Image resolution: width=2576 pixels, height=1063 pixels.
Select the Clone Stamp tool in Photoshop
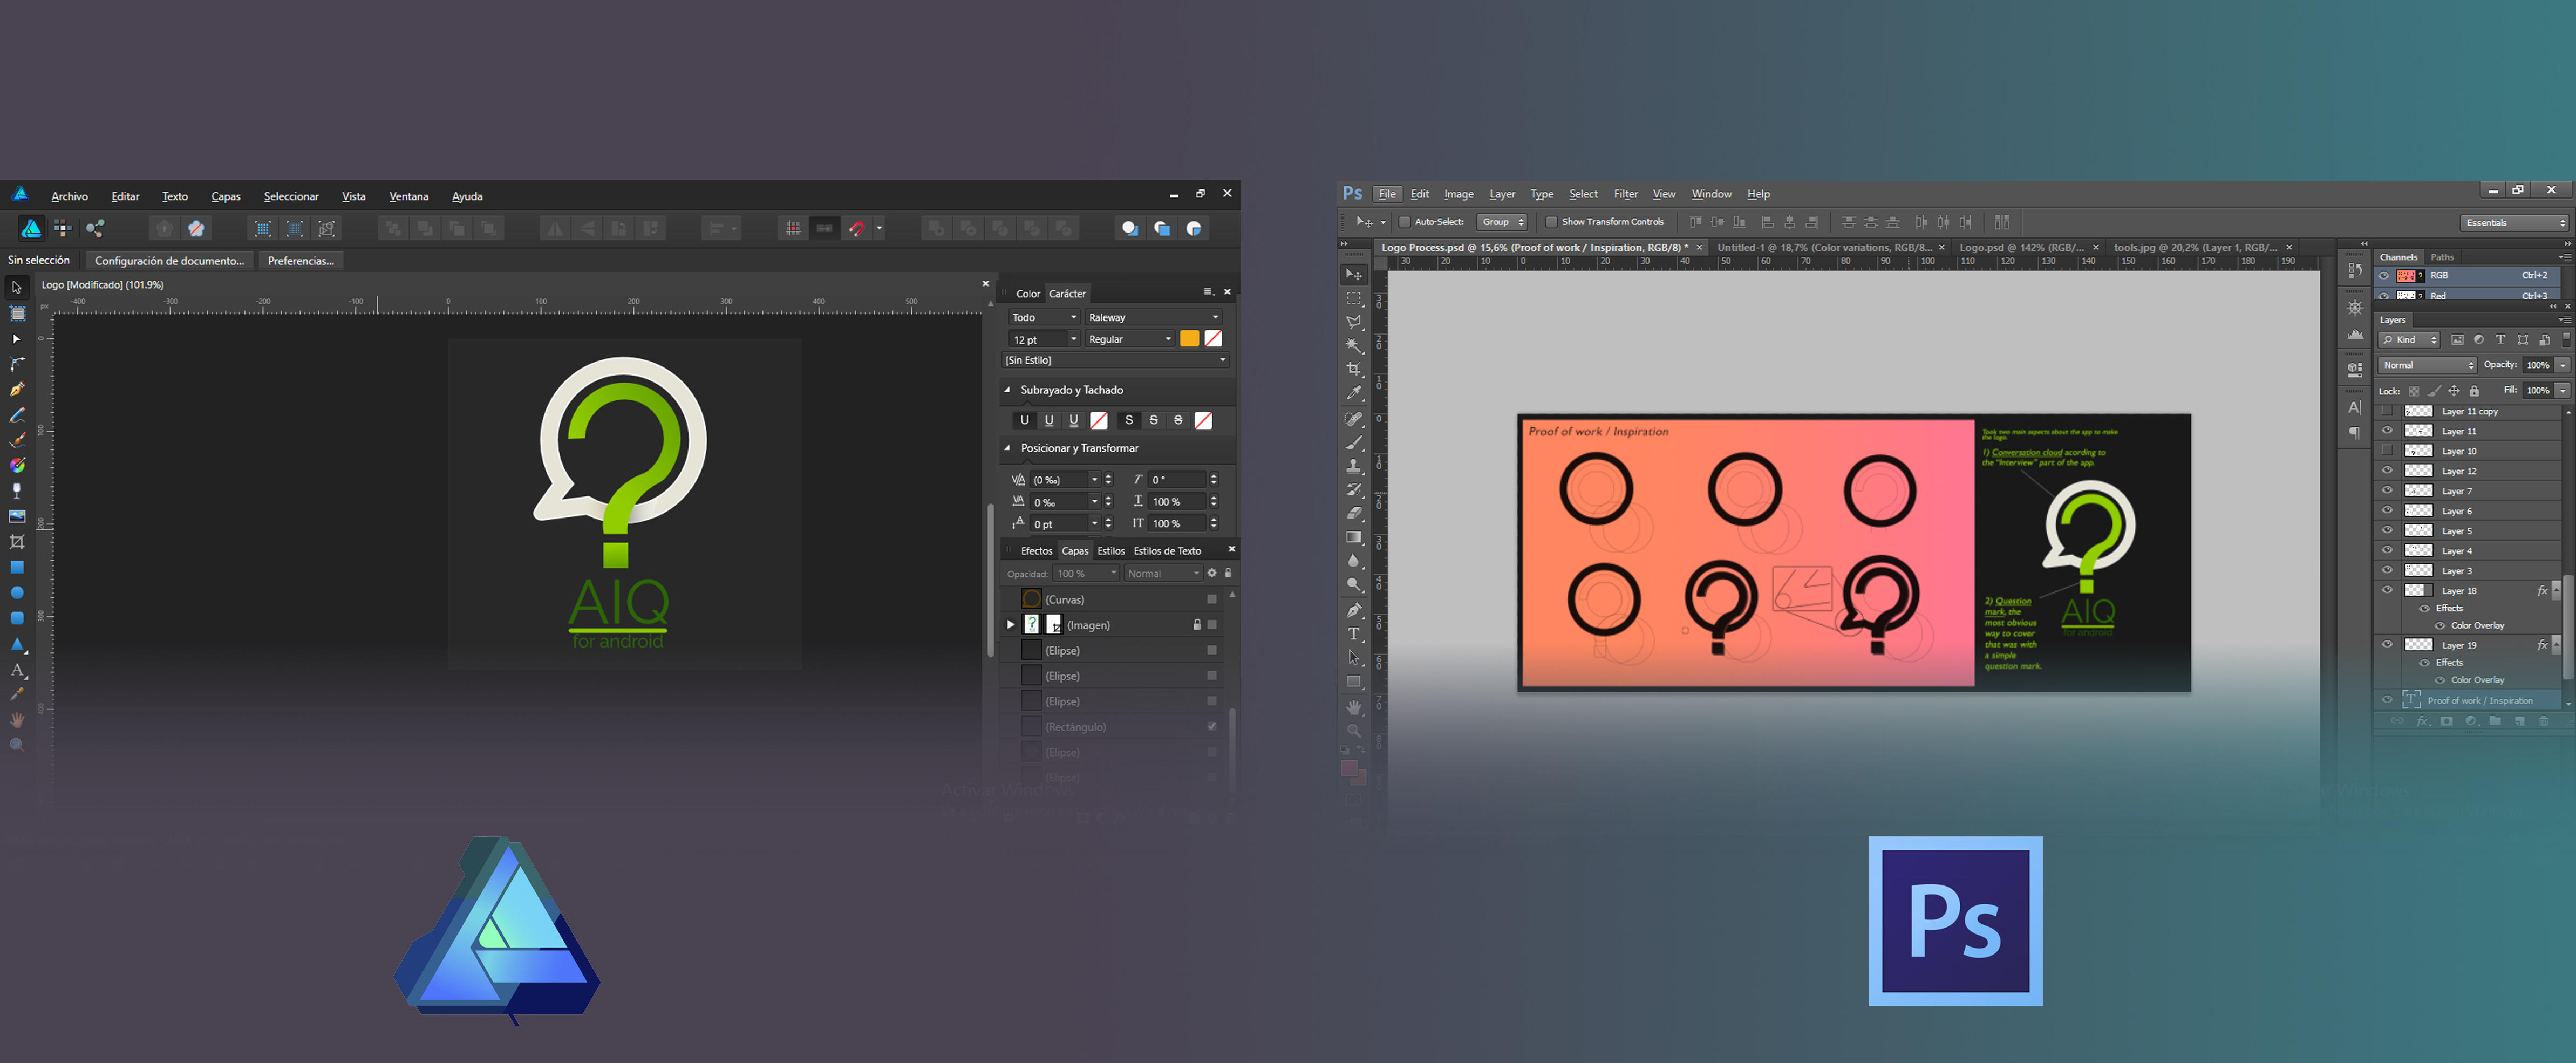[1354, 466]
